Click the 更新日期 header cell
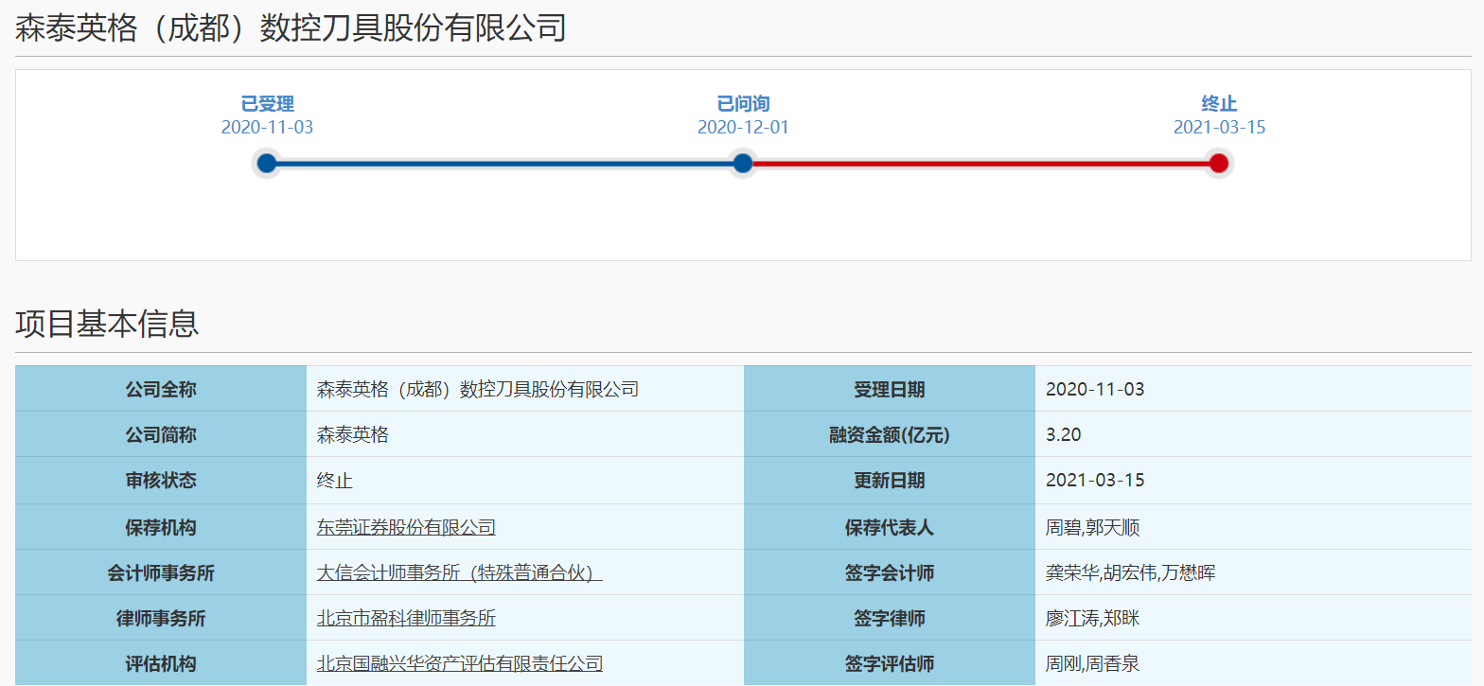Viewport: 1484px width, 686px height. click(890, 481)
